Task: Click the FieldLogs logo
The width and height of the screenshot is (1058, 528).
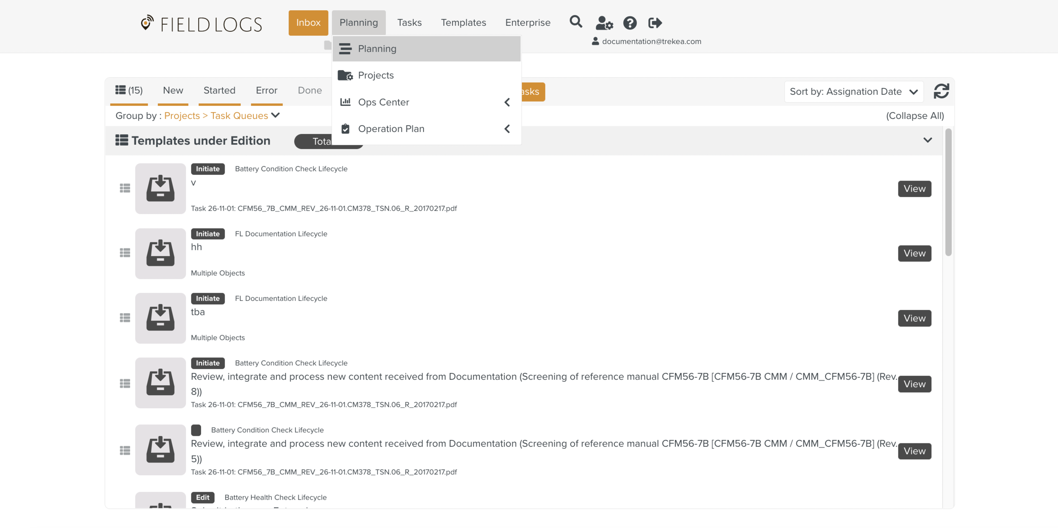Action: (x=201, y=23)
